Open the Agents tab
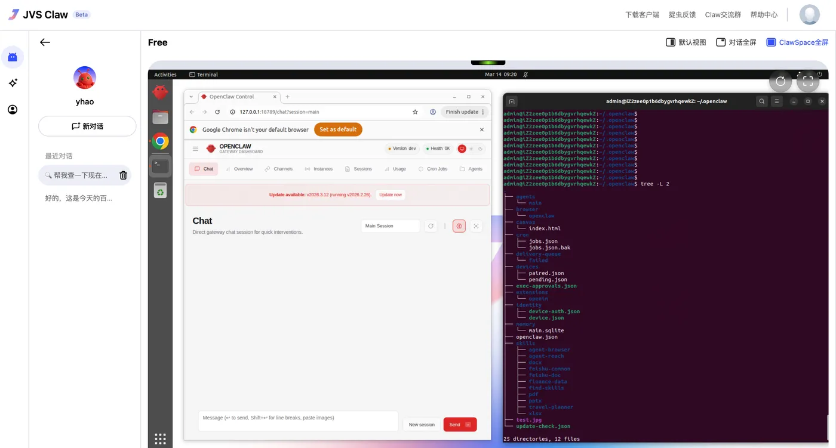836x448 pixels. [x=471, y=169]
